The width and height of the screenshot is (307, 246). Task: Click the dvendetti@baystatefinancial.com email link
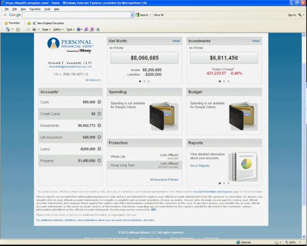[x=70, y=67]
